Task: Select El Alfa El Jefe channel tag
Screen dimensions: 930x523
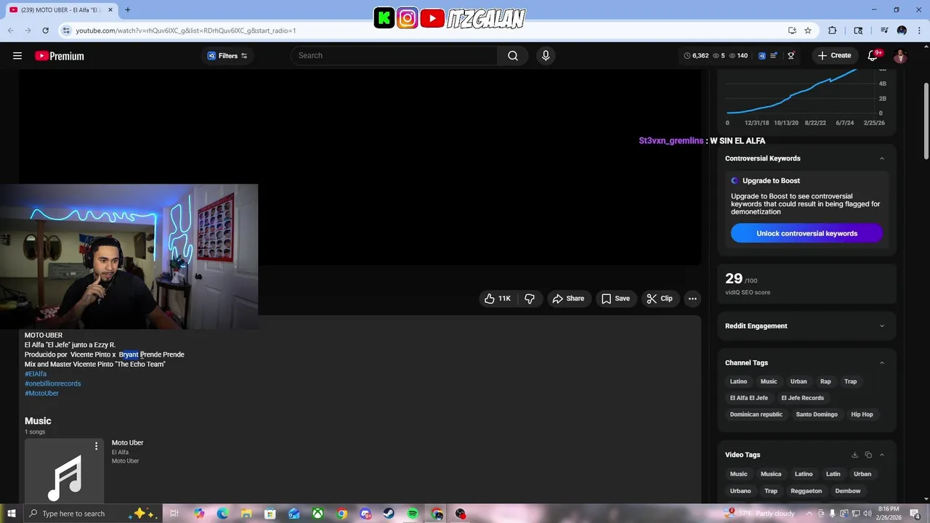Action: click(748, 398)
